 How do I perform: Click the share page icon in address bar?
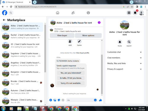coord(128,7)
